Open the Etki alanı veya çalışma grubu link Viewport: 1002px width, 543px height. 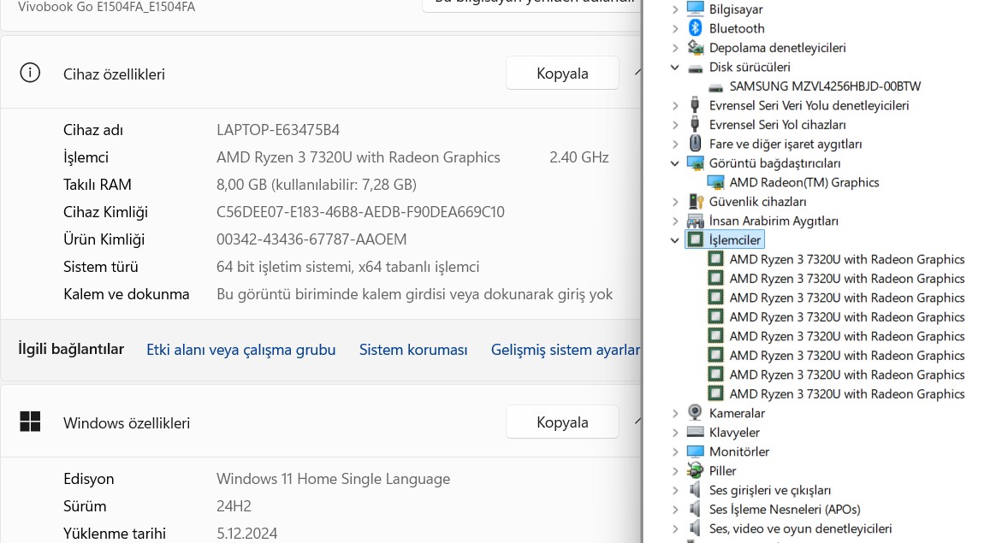click(x=241, y=350)
